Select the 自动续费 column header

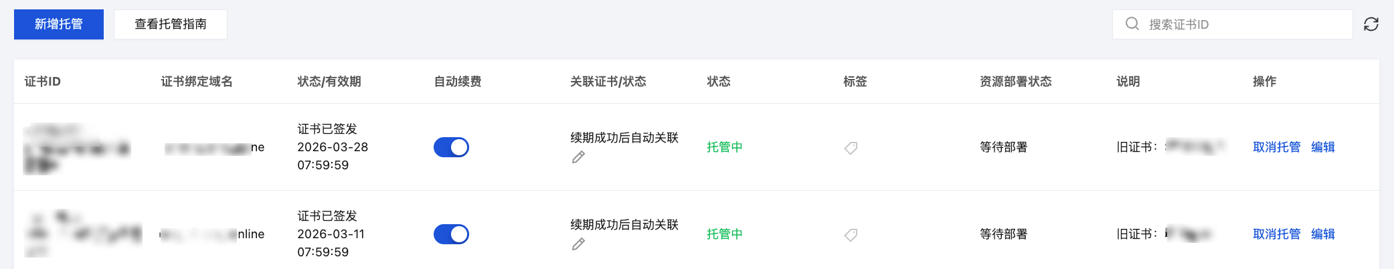point(458,82)
